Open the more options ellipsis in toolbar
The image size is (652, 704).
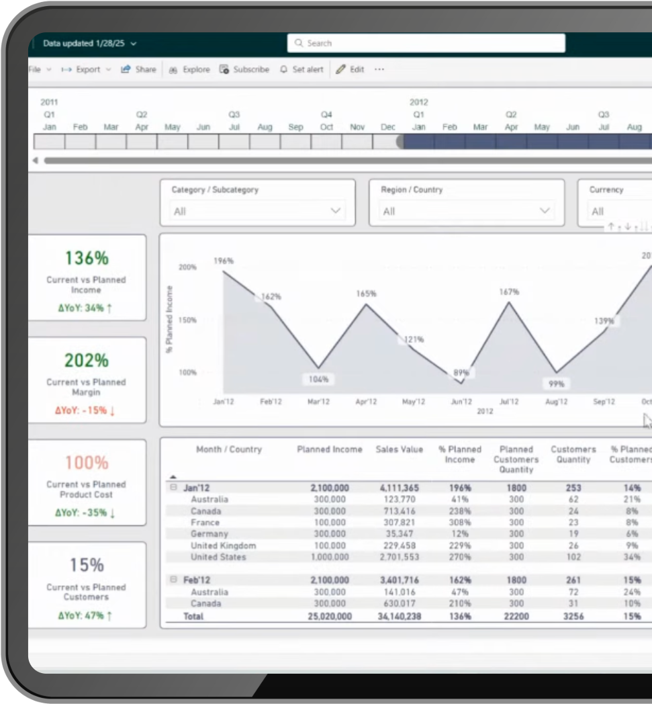point(379,69)
